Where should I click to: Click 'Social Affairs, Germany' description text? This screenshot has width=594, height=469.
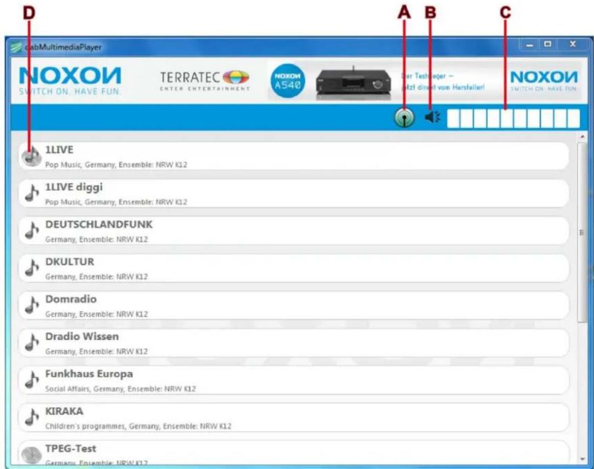click(85, 389)
